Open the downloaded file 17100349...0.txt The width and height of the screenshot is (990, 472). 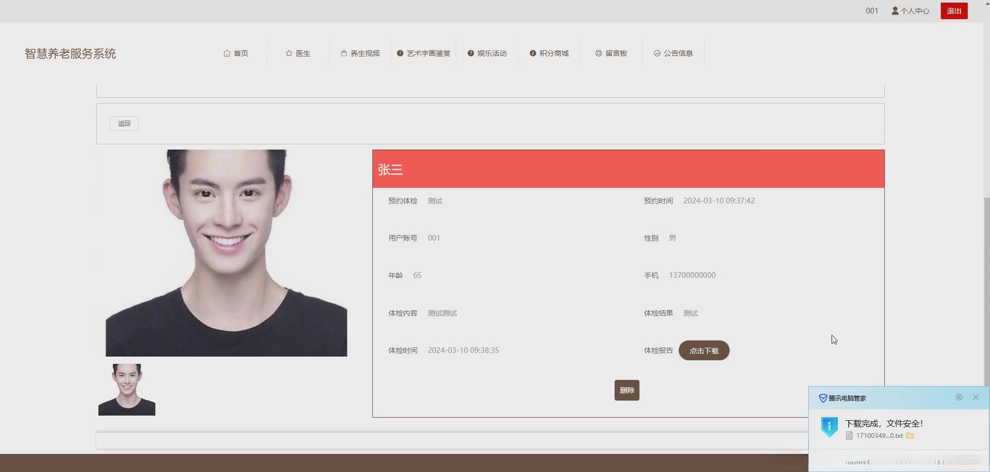[x=879, y=436]
